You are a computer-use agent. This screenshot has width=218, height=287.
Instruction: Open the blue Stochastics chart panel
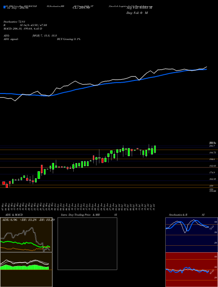pos(191,235)
